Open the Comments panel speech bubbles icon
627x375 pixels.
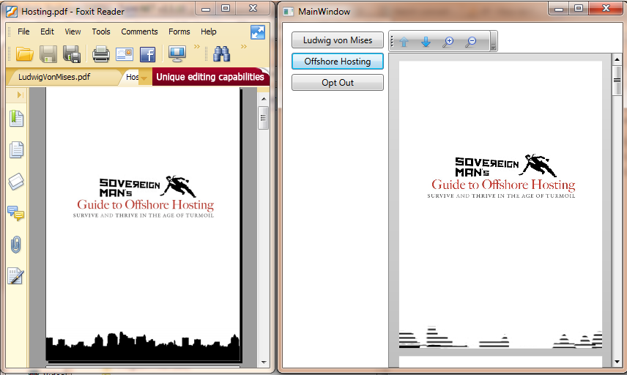coord(16,213)
